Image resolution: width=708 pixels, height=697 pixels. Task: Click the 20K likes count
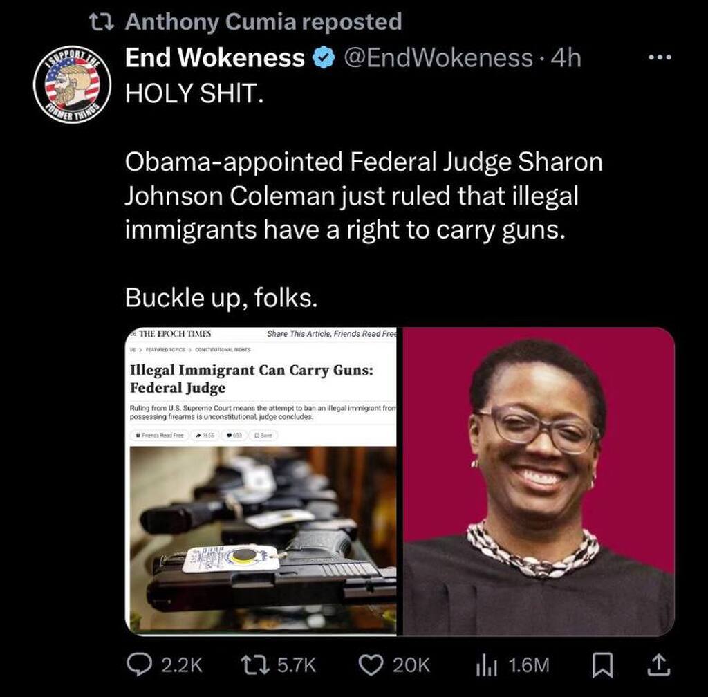click(x=411, y=665)
